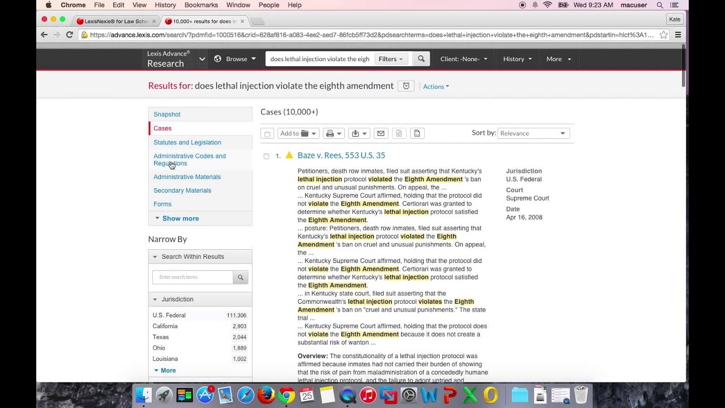The height and width of the screenshot is (408, 725).
Task: Select the Cases results category
Action: 163,129
